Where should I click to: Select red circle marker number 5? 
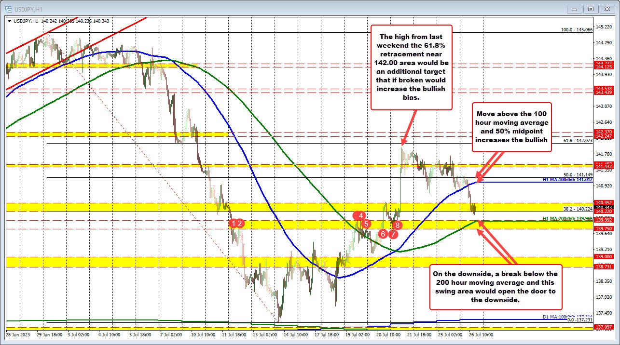click(366, 224)
